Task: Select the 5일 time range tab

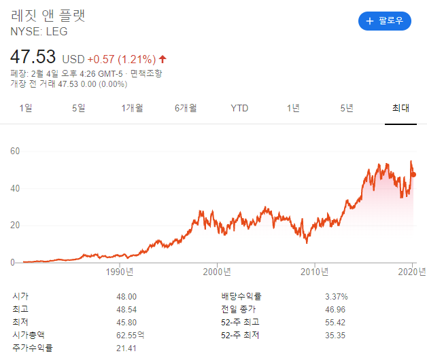Action: pos(78,108)
